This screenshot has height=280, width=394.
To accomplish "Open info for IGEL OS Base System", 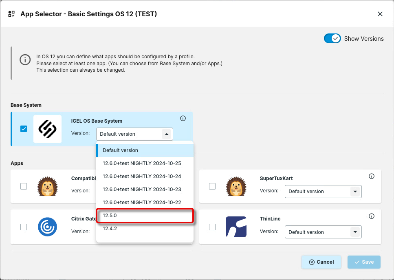I will (183, 119).
